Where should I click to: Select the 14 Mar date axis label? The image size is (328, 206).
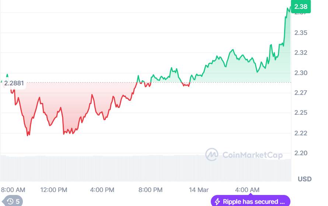tap(199, 190)
